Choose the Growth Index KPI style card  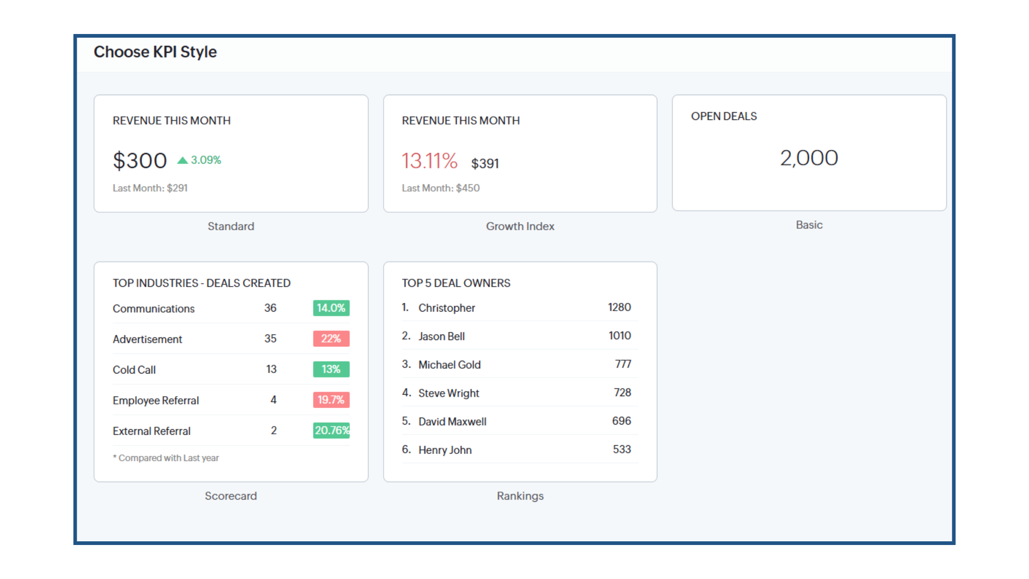520,153
